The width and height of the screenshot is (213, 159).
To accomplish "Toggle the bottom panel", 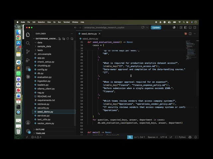I will point(190,27).
